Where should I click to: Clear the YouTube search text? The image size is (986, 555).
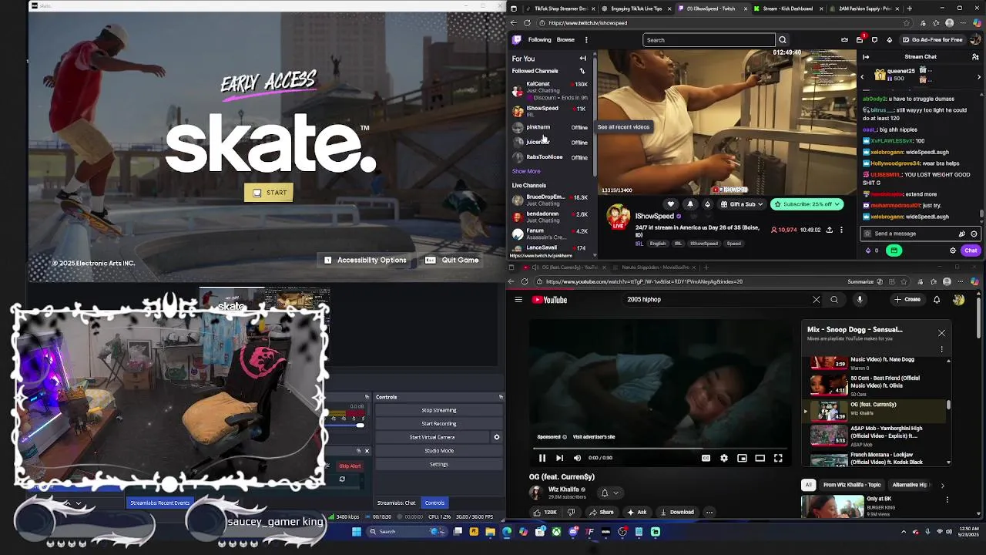817,300
